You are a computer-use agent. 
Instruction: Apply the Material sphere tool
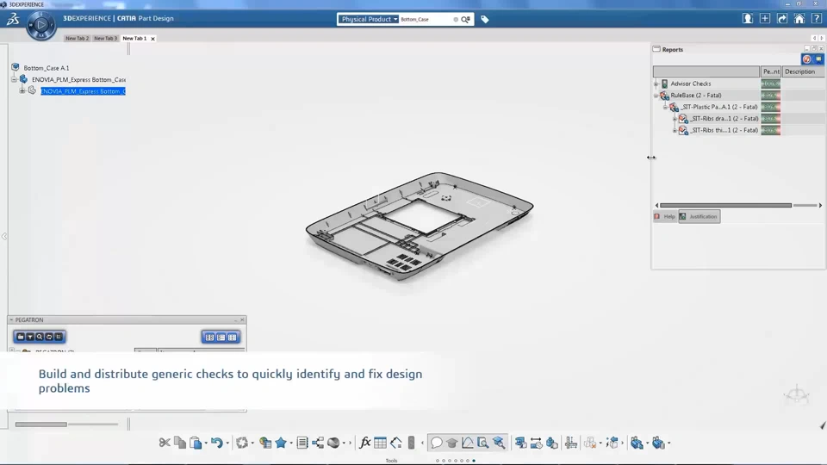tap(333, 443)
